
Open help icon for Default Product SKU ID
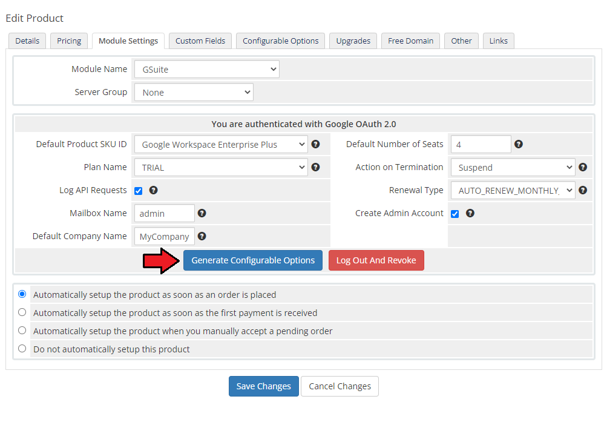[315, 144]
